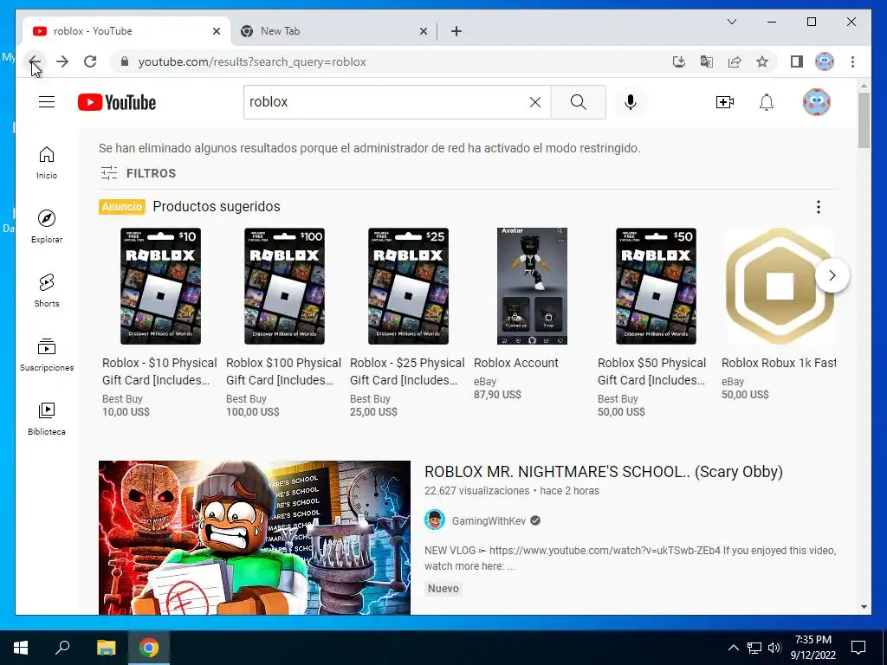Open a new browser tab

pyautogui.click(x=456, y=31)
